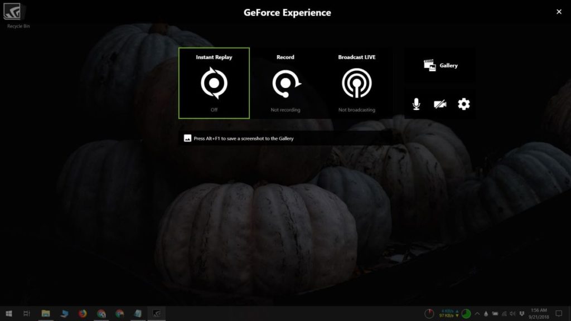
Task: Launch Firefox from the taskbar
Action: (x=82, y=314)
